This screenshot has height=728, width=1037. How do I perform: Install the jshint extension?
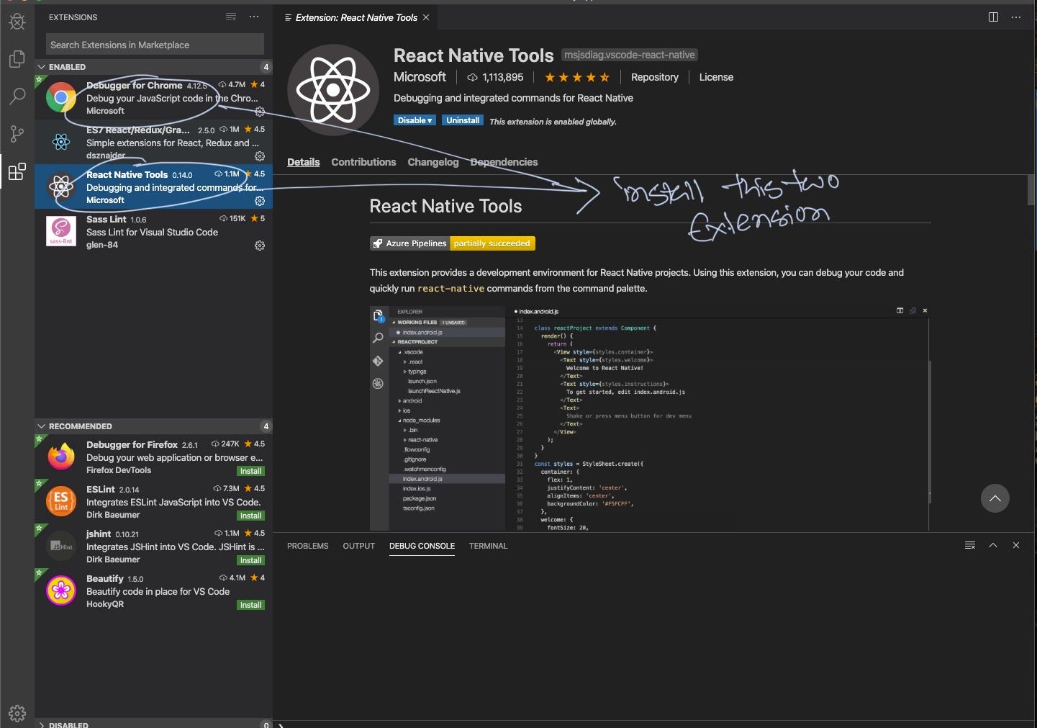tap(250, 560)
